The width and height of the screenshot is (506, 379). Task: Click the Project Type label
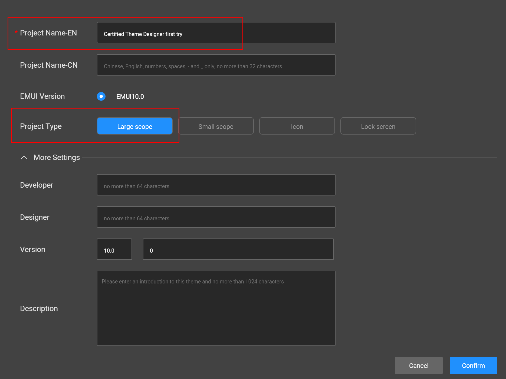(41, 126)
